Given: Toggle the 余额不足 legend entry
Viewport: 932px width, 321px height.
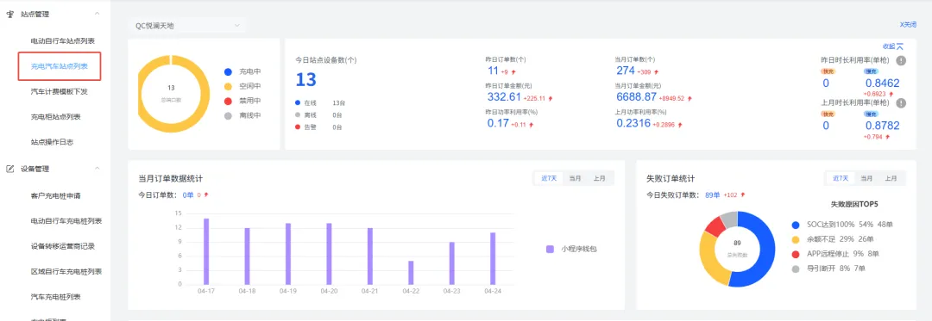Looking at the screenshot, I should (x=828, y=239).
